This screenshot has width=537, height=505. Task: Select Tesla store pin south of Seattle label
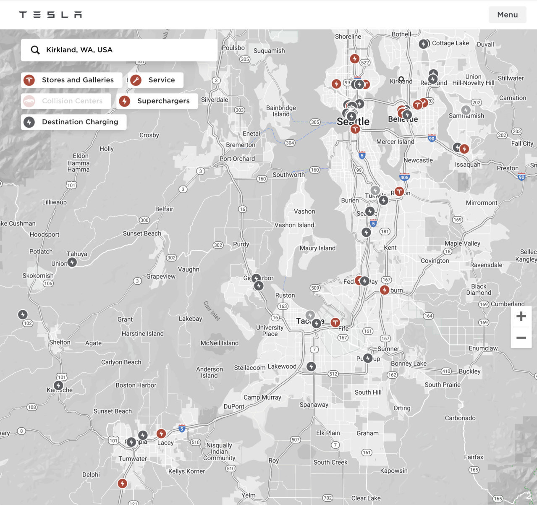click(x=355, y=129)
